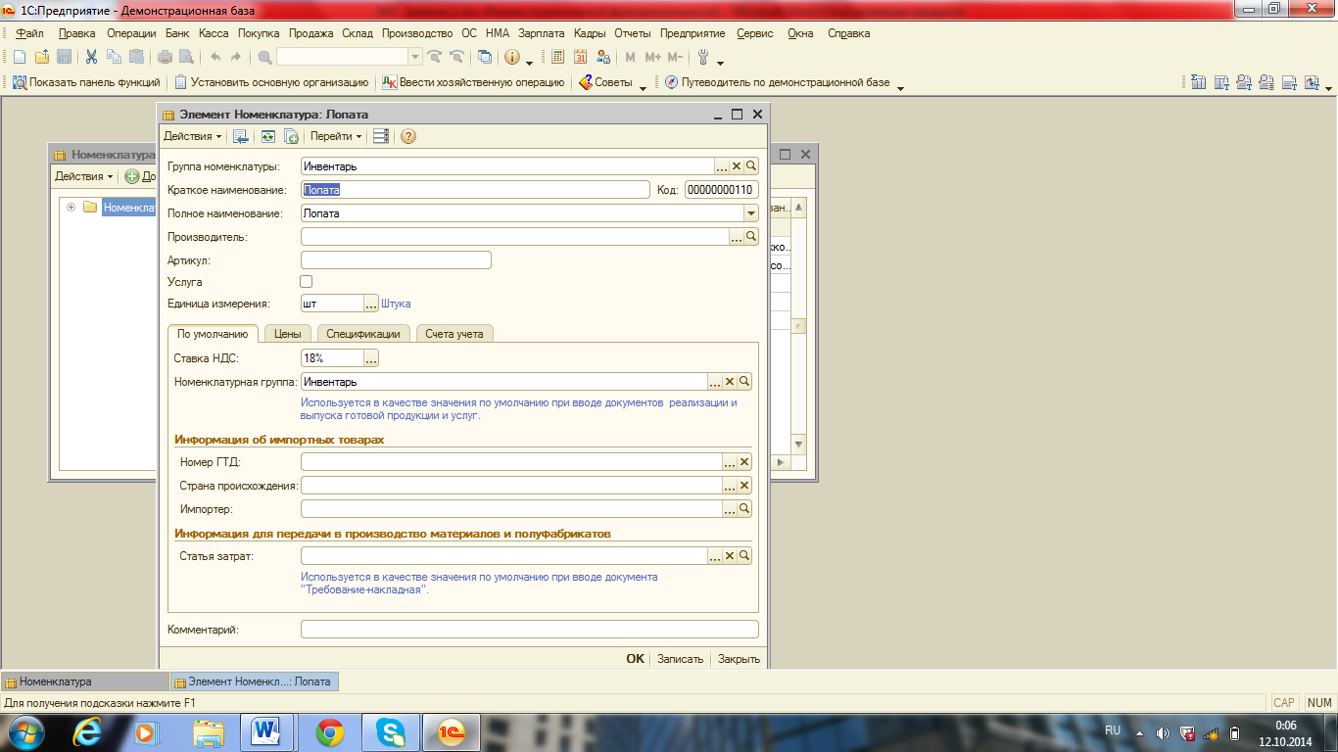The image size is (1338, 752).
Task: Open the Calculator toolbar icon
Action: (558, 57)
